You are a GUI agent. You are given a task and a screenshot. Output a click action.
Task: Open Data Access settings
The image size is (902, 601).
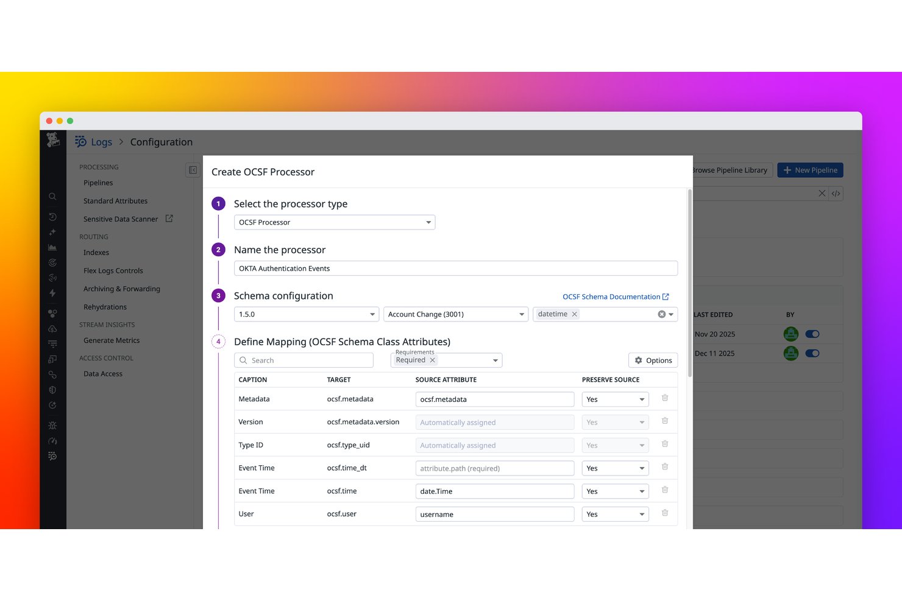pos(103,374)
